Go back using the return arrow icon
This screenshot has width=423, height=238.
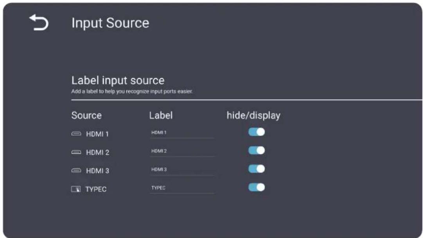click(x=39, y=22)
